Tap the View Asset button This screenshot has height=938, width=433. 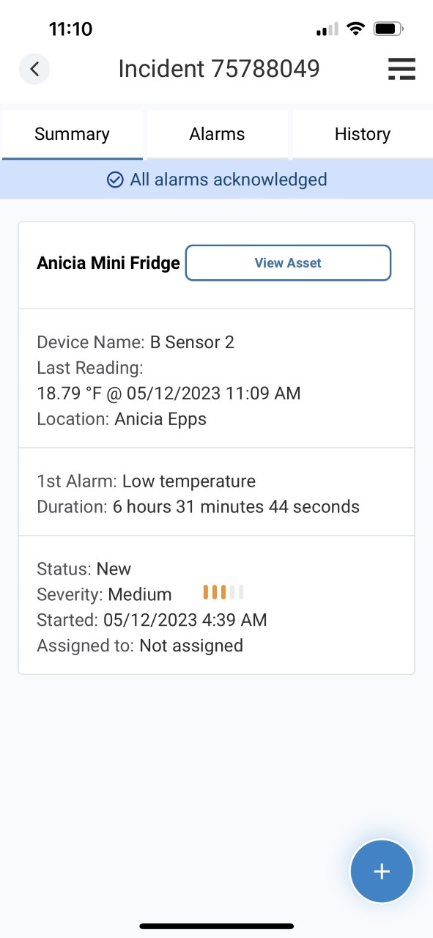(288, 262)
